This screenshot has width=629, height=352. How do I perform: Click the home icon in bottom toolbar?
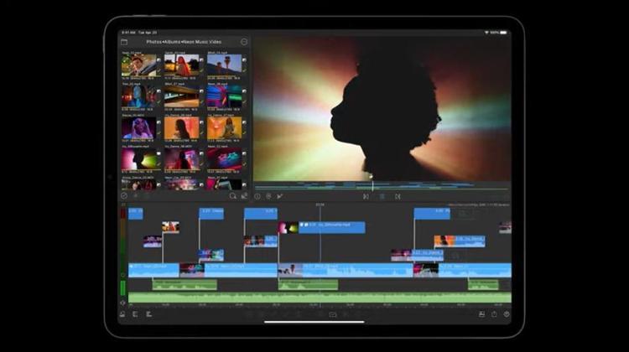pos(123,314)
